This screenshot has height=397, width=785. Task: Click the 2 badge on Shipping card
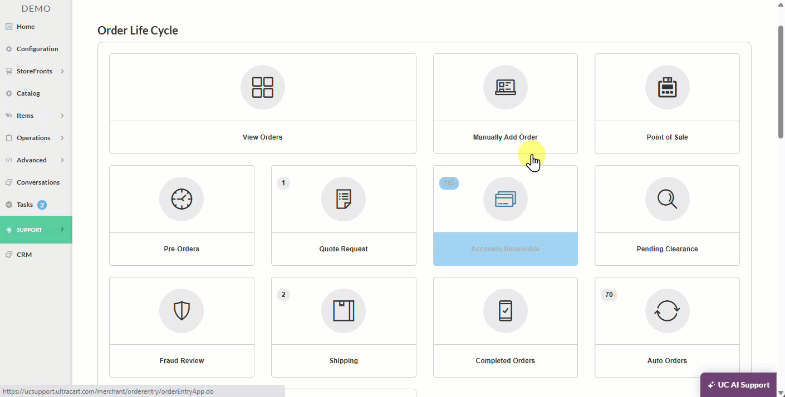coord(283,295)
